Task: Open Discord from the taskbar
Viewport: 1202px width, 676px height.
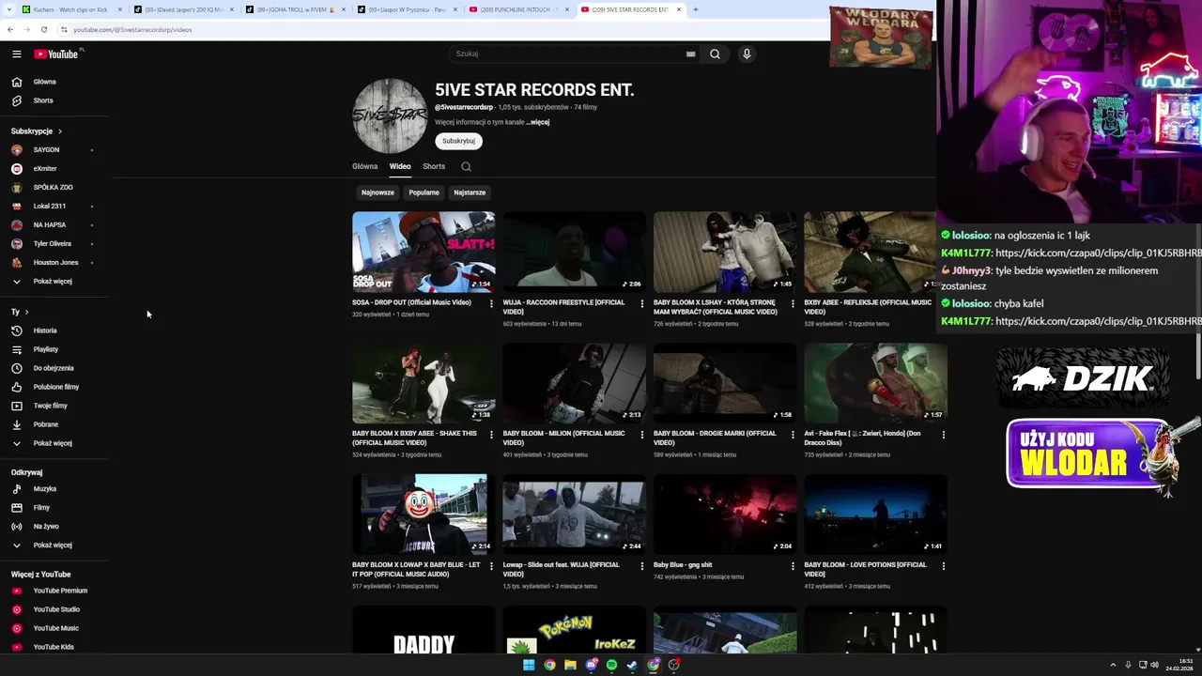Action: (x=591, y=665)
